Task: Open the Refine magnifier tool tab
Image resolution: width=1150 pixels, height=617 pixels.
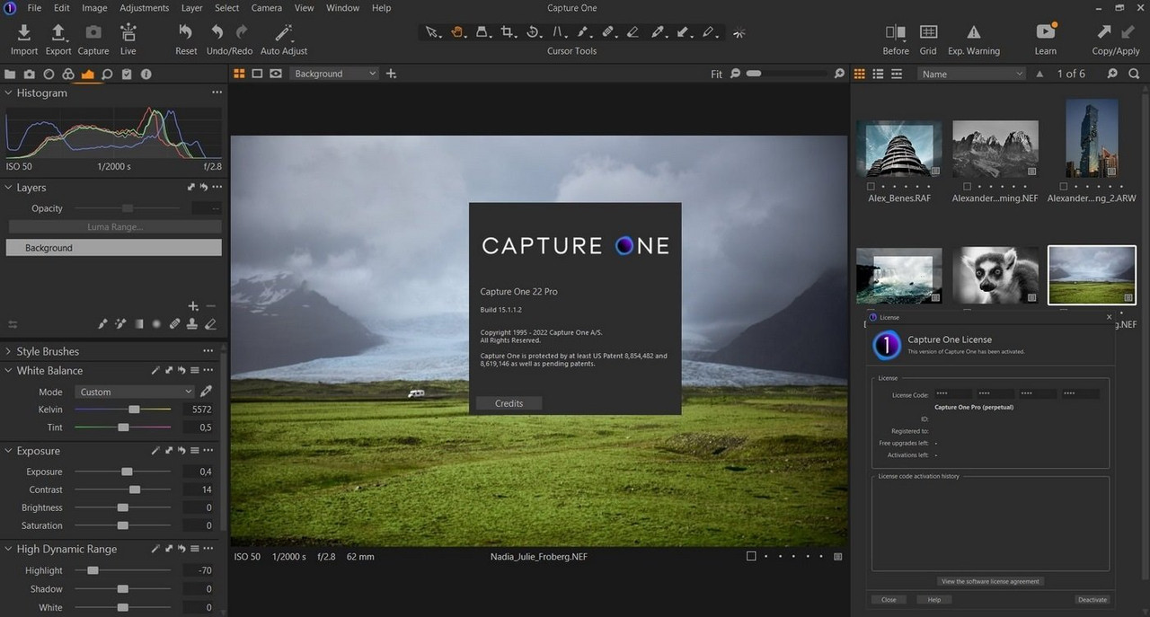Action: click(x=107, y=75)
